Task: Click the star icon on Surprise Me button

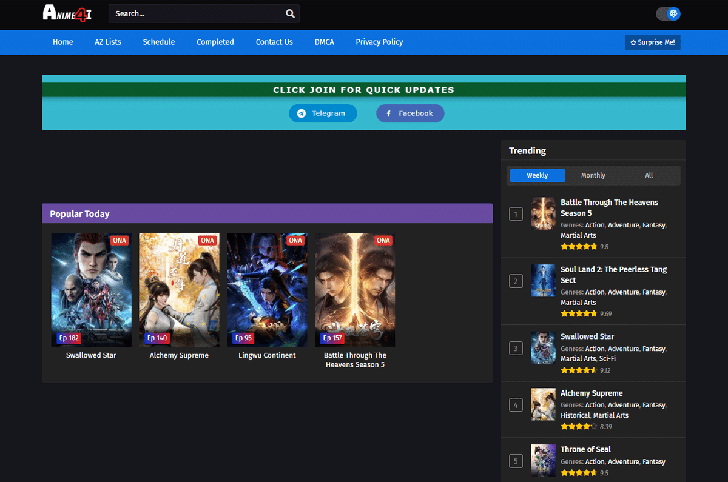Action: 634,42
